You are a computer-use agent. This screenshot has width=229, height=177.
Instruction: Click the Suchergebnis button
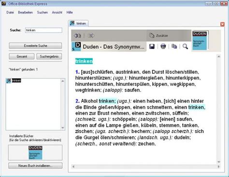tap(49, 56)
